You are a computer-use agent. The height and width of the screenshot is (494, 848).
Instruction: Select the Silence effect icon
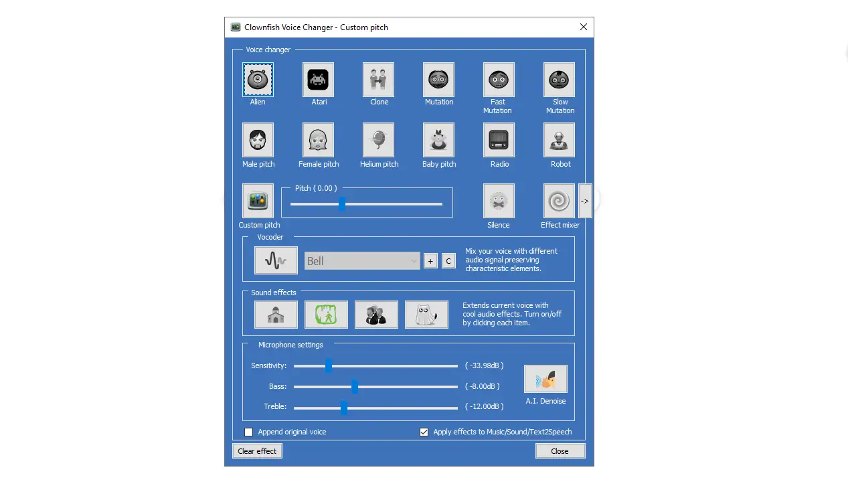tap(499, 201)
